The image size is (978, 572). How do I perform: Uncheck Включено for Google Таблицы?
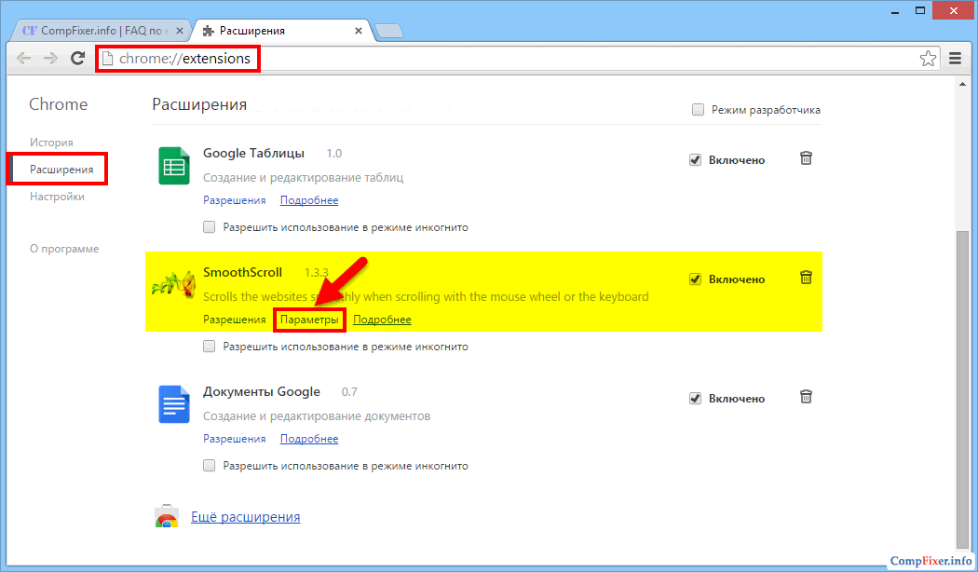tap(695, 160)
